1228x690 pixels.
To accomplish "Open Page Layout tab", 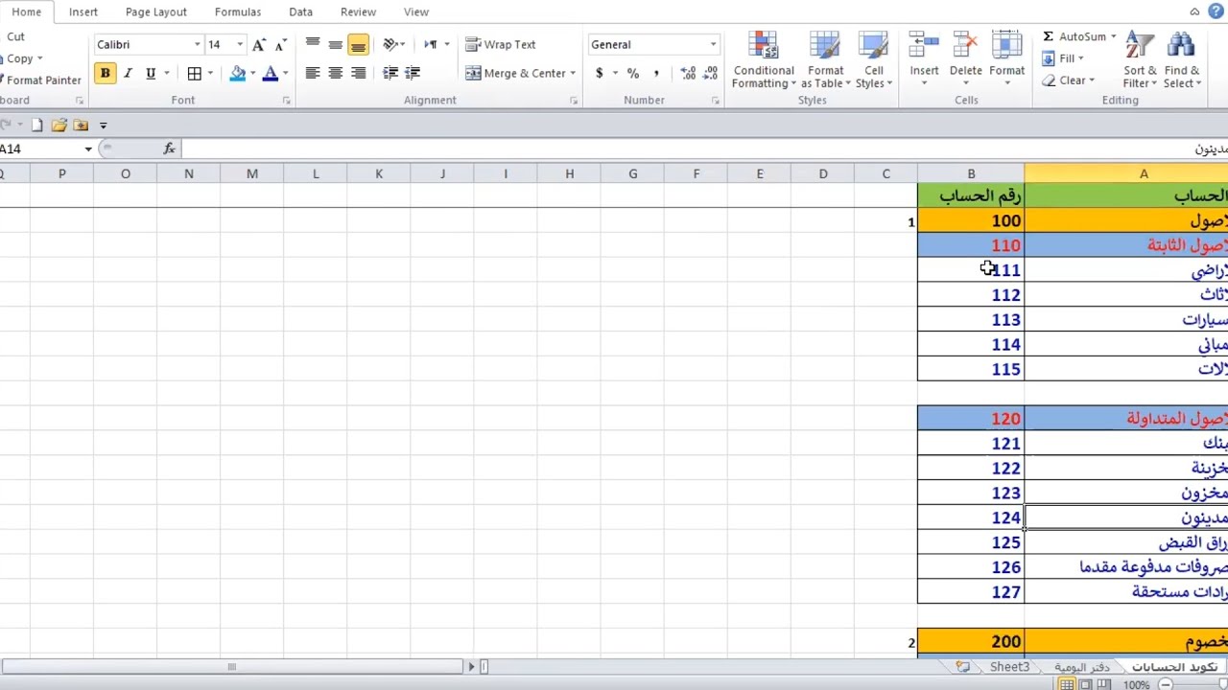I will (x=156, y=11).
